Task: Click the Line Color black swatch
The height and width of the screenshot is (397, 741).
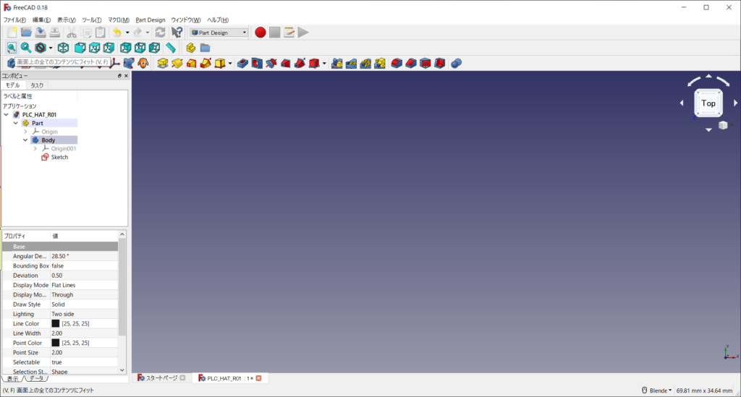Action: [56, 323]
